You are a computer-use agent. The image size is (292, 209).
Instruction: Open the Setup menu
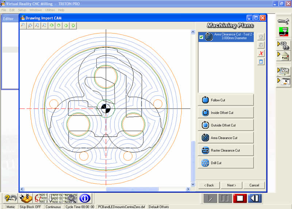coord(22,10)
